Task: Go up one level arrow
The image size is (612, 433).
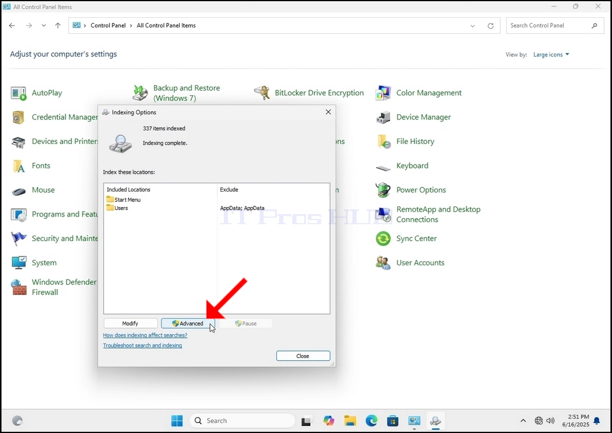Action: tap(58, 26)
